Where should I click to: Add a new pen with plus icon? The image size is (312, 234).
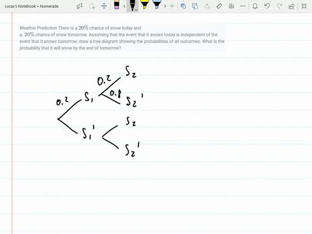click(x=172, y=6)
